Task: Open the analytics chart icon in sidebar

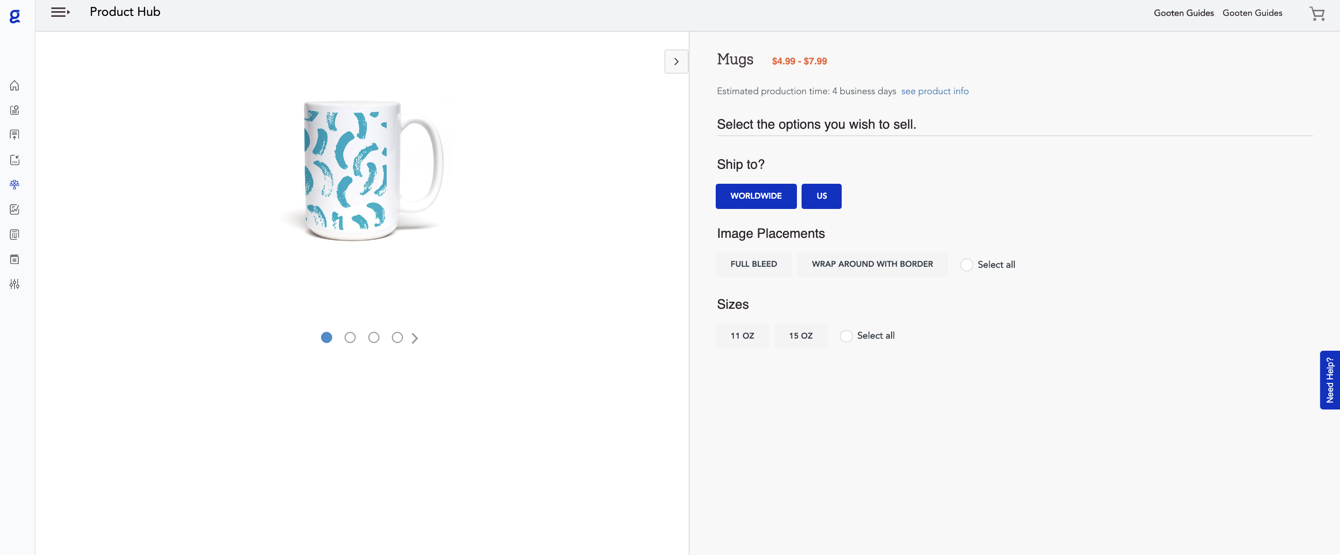Action: coord(14,209)
